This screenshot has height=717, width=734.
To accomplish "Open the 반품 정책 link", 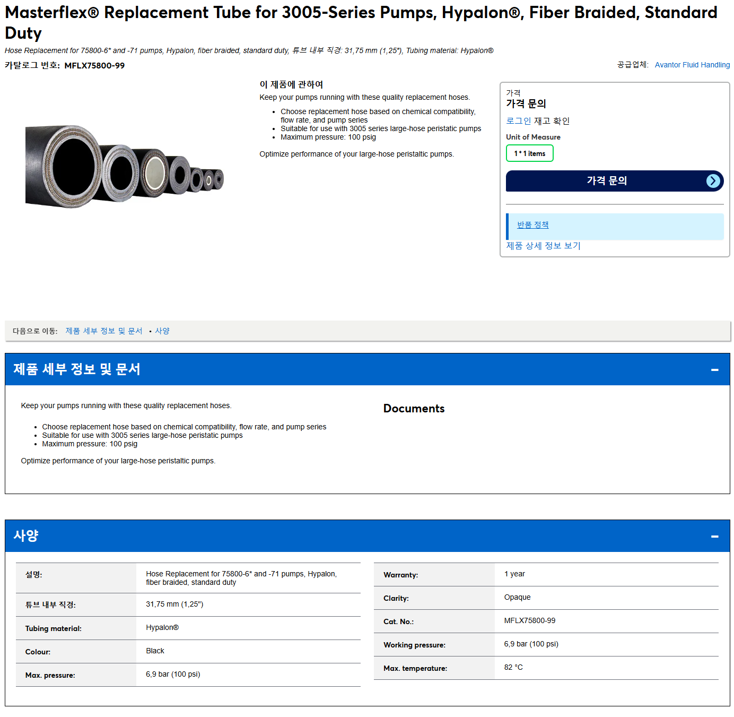I will (532, 225).
